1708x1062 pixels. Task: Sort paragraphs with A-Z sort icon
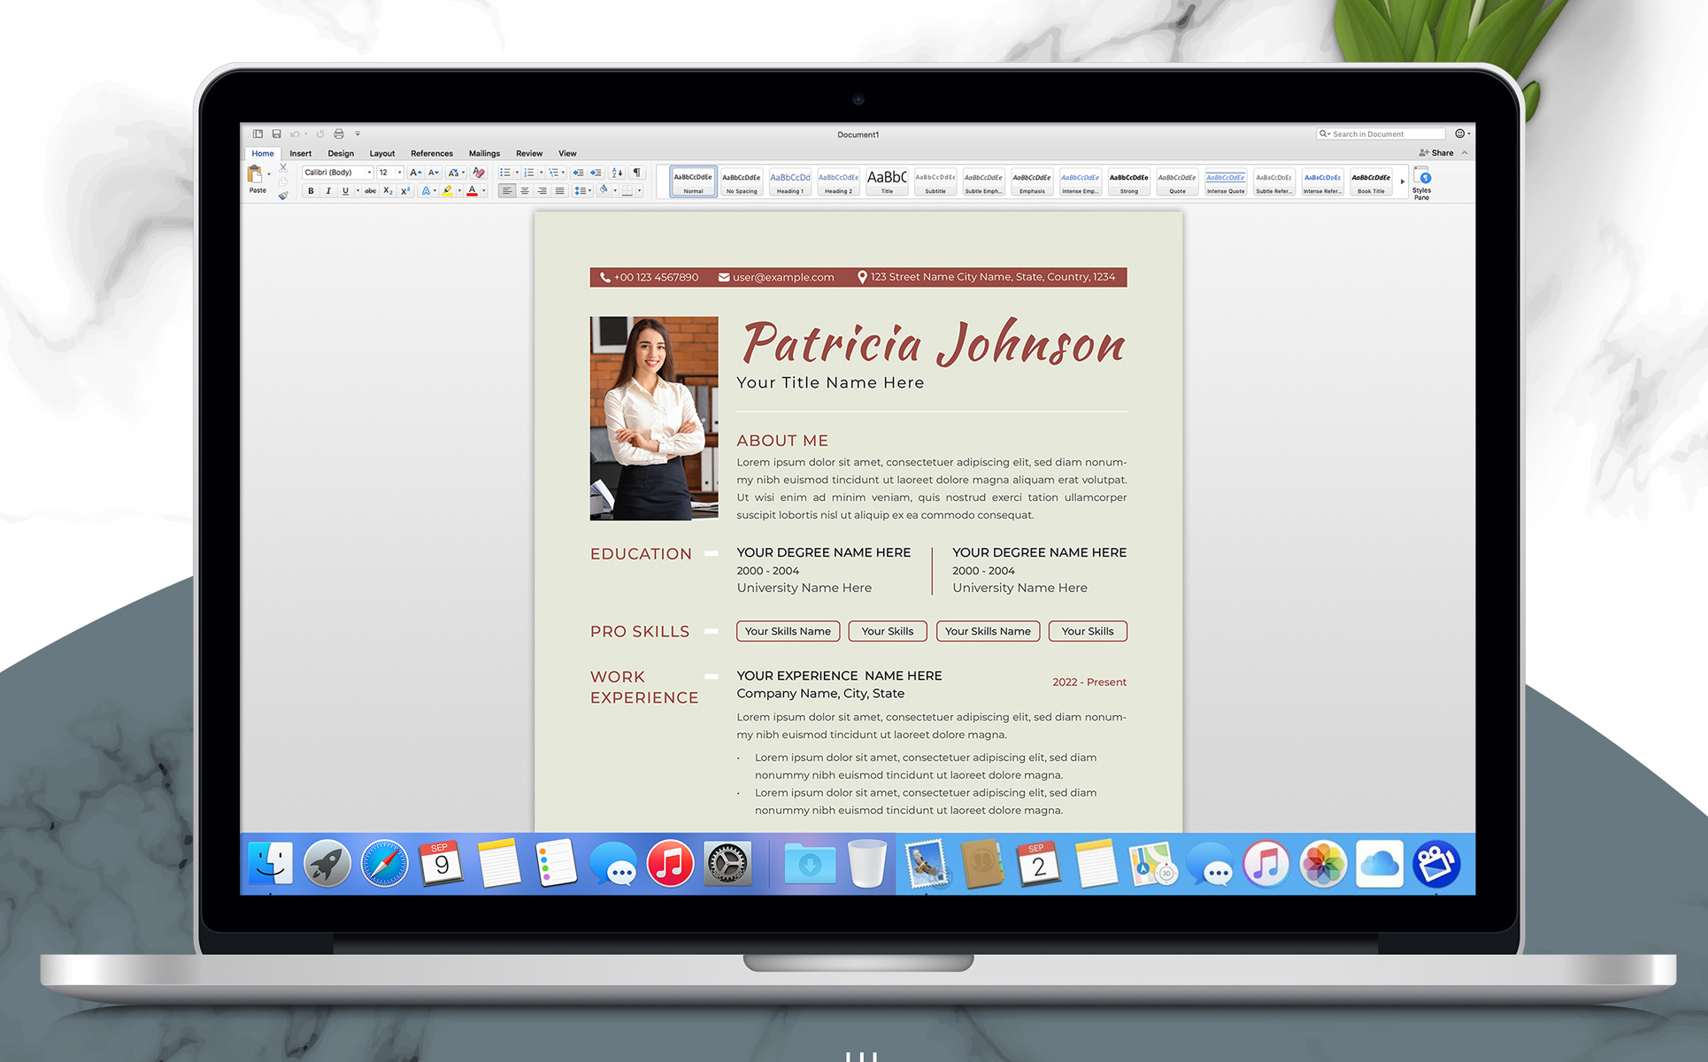click(x=617, y=173)
